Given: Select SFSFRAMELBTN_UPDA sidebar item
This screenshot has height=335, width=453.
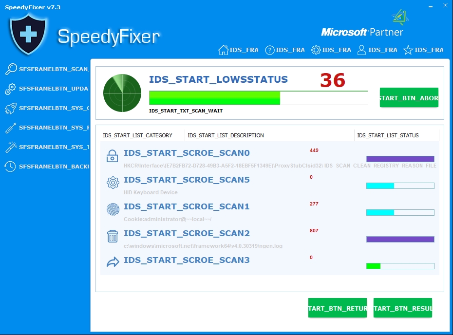Looking at the screenshot, I should pyautogui.click(x=54, y=89).
